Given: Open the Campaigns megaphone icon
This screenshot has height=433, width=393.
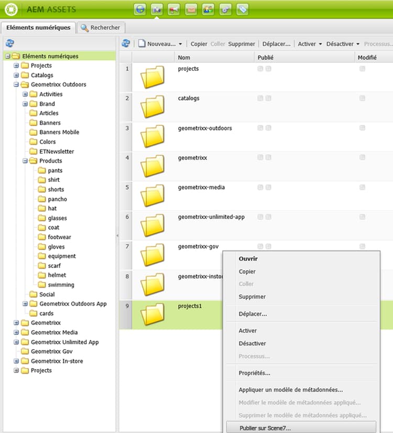Looking at the screenshot, I should (x=174, y=9).
